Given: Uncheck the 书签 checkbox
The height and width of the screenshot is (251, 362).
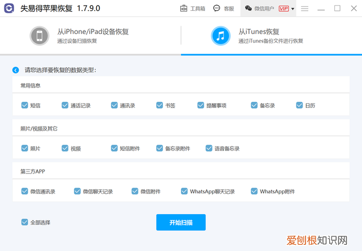Looking at the screenshot, I should tap(160, 105).
